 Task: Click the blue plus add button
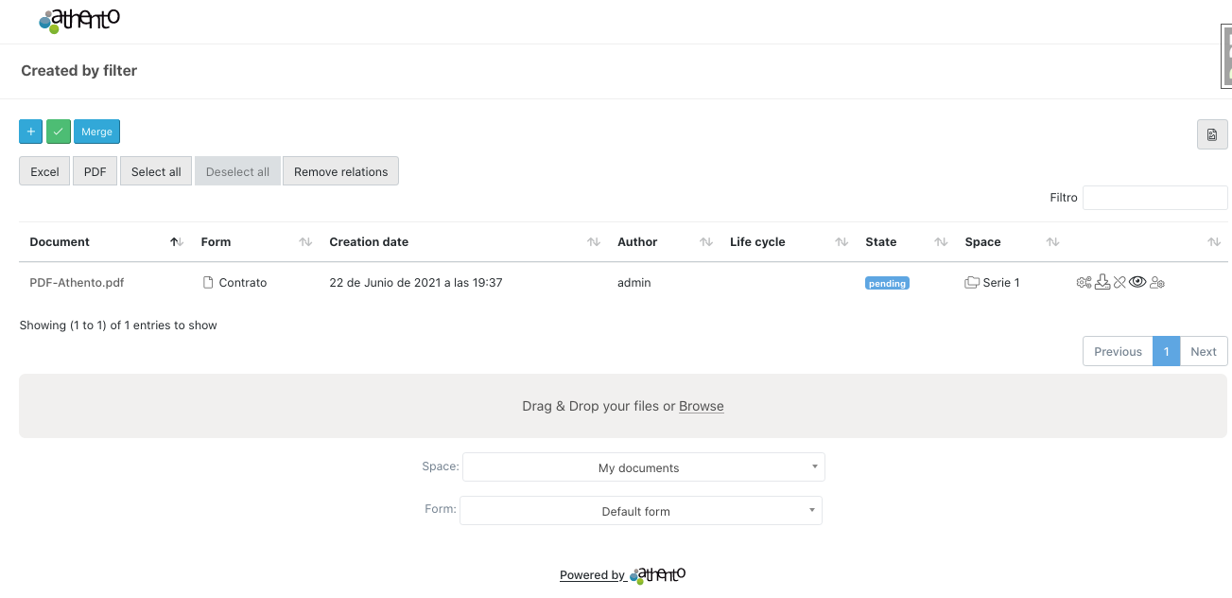pyautogui.click(x=30, y=132)
